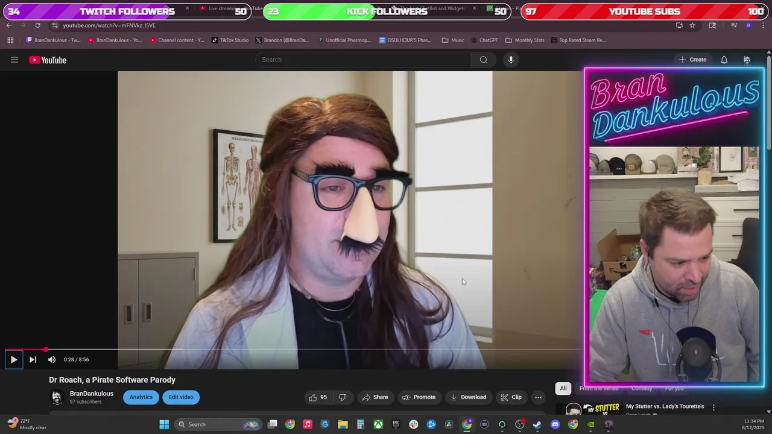Open the Chrome apps grid shortcut

pos(10,40)
